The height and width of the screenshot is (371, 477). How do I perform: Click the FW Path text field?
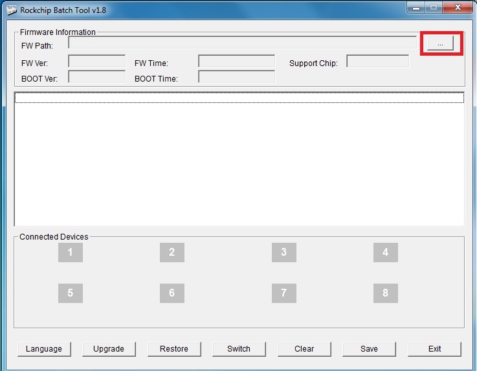243,42
